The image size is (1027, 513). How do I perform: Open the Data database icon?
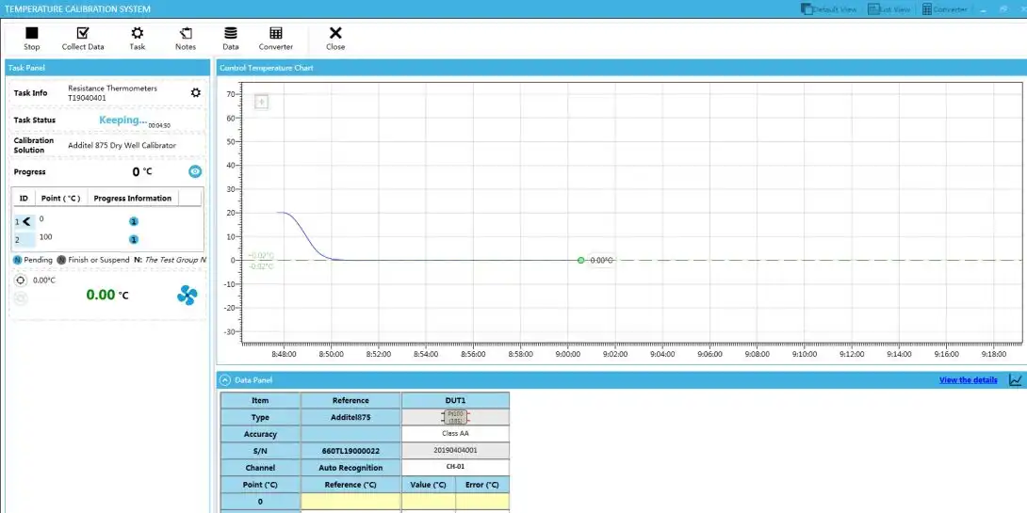point(231,38)
